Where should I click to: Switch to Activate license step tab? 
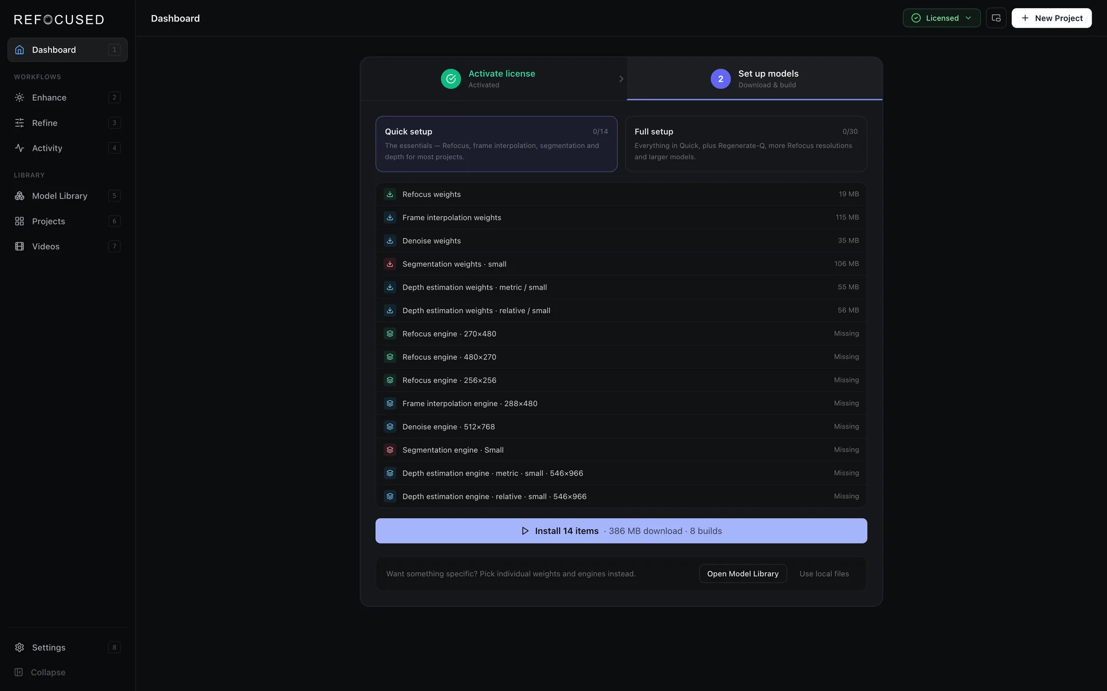coord(493,79)
